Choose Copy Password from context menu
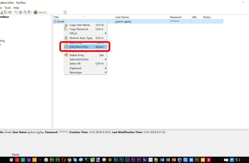Viewport: 249px width, 163px height. click(85, 29)
